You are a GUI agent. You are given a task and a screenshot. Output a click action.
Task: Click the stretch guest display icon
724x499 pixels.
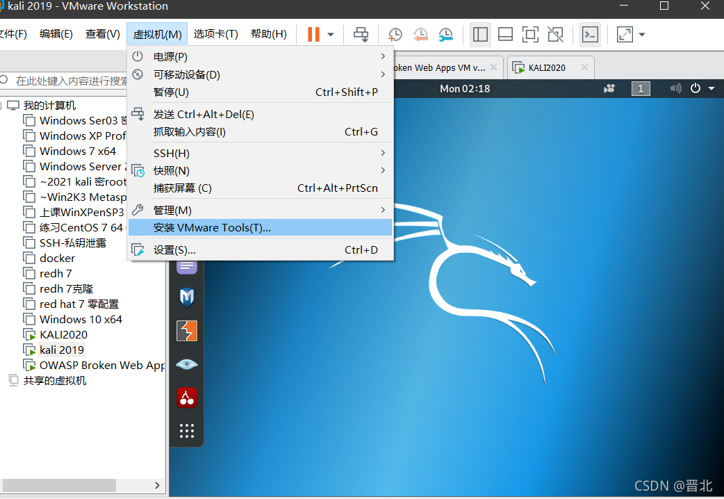click(x=625, y=35)
